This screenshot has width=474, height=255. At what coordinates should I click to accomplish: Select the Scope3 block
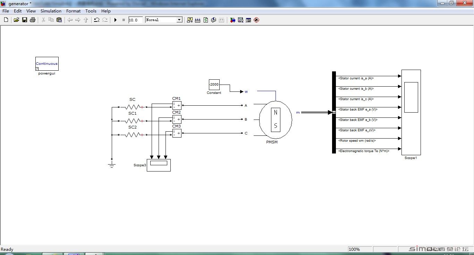[159, 165]
